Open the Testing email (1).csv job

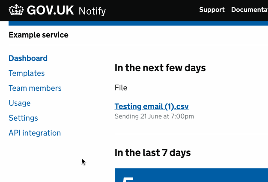(x=152, y=107)
